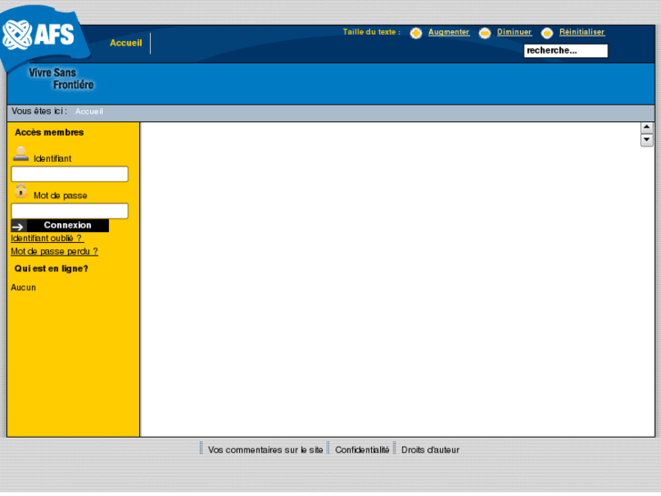Click the Accès membres heading

tap(49, 133)
